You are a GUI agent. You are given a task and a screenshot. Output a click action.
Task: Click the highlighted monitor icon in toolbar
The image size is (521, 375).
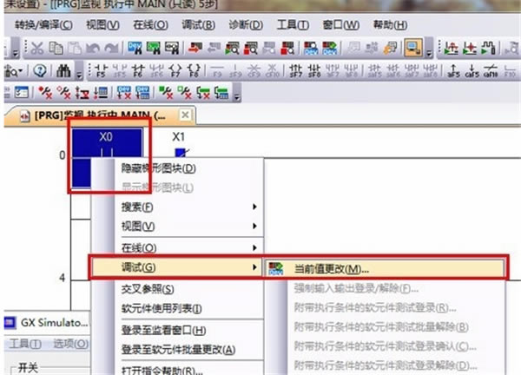[413, 48]
